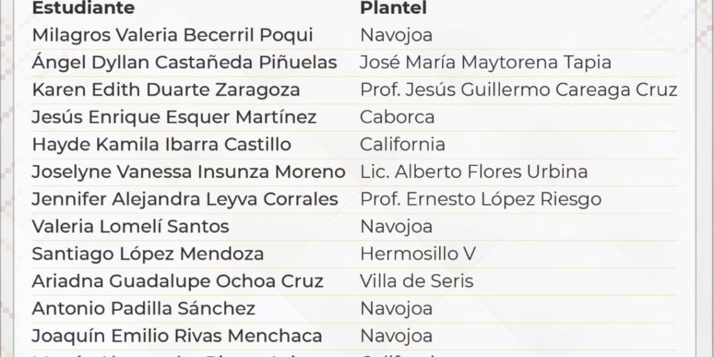Select Santiago López Mendoza entry
This screenshot has width=714, height=357.
pyautogui.click(x=148, y=254)
